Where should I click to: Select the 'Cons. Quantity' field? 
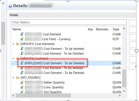[54, 87]
